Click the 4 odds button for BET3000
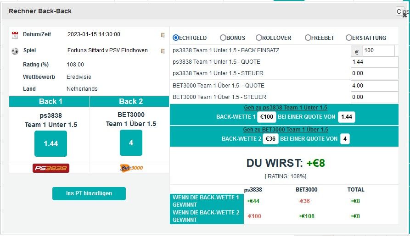The height and width of the screenshot is (236, 410). [x=131, y=143]
